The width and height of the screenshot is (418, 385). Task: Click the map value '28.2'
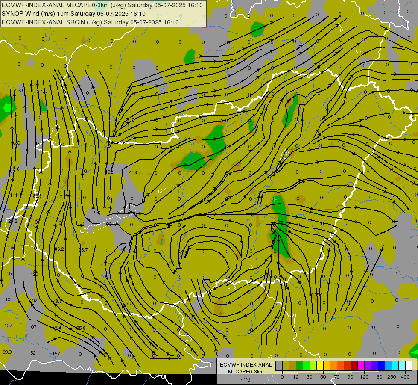12,221
